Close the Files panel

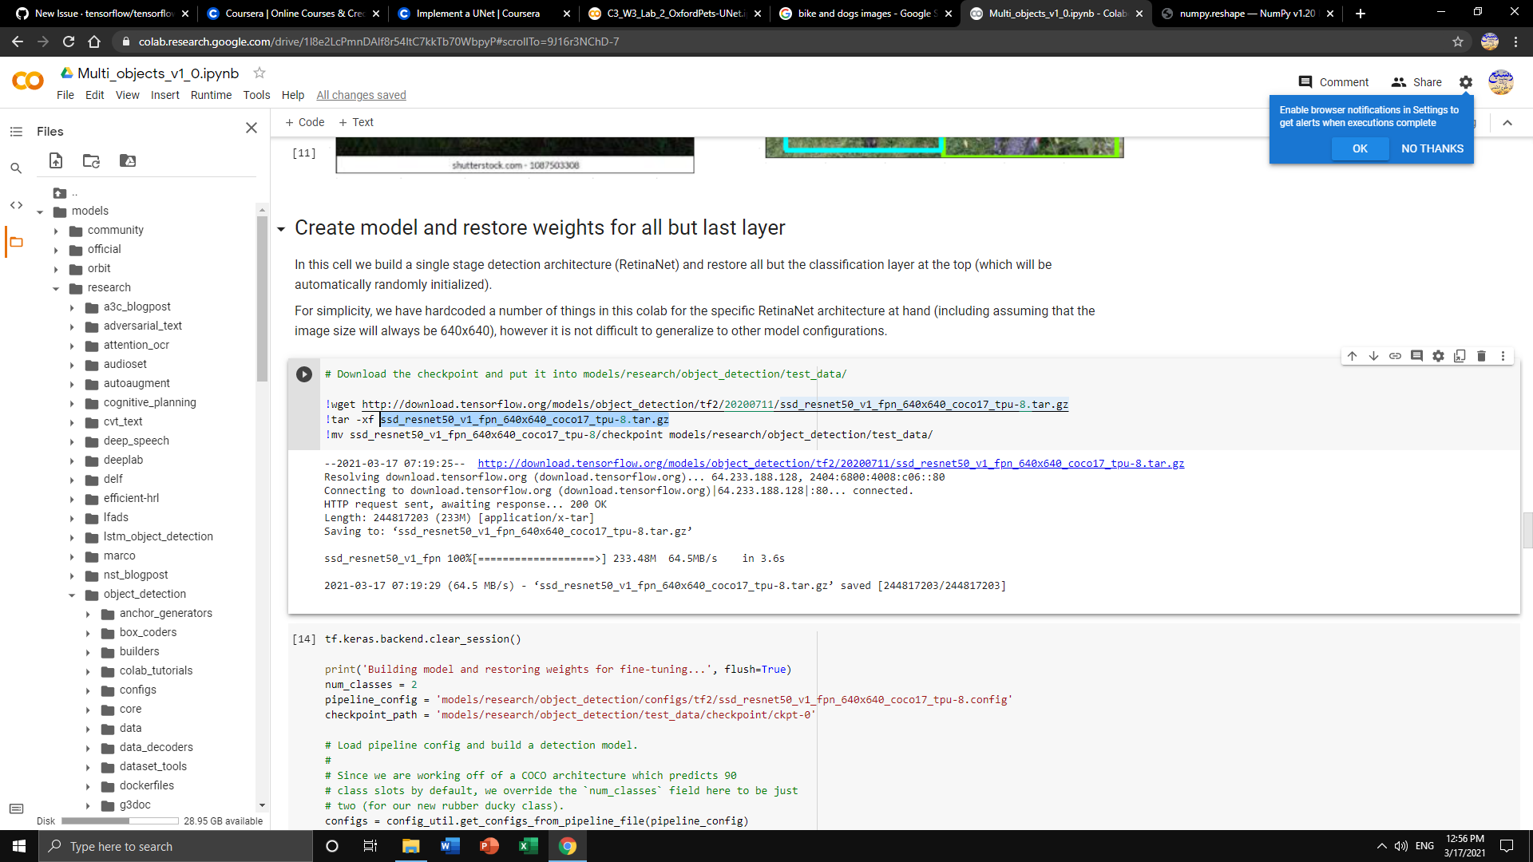pyautogui.click(x=252, y=128)
